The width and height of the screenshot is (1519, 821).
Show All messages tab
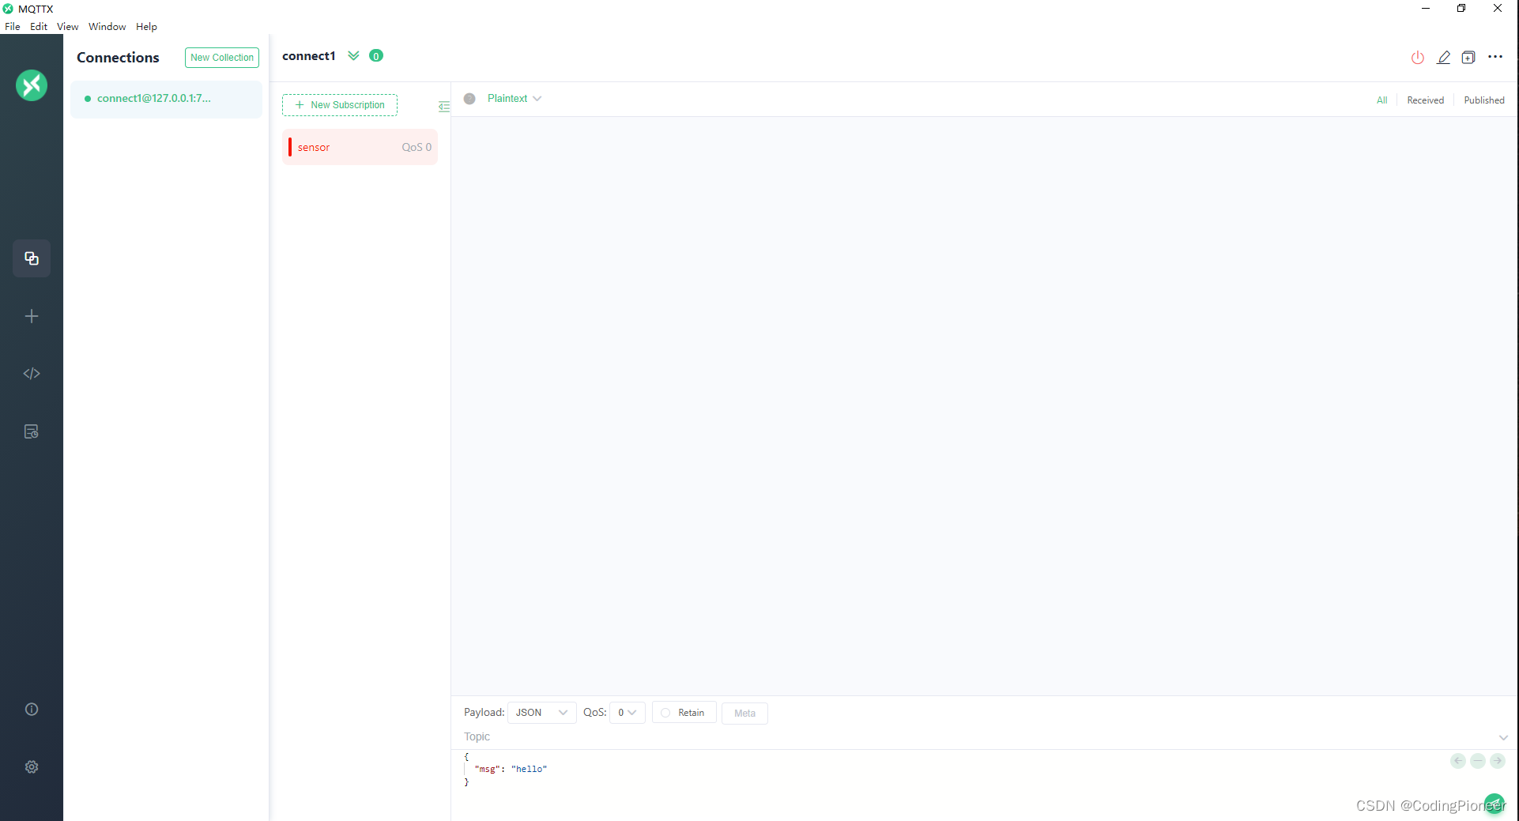[x=1381, y=100]
